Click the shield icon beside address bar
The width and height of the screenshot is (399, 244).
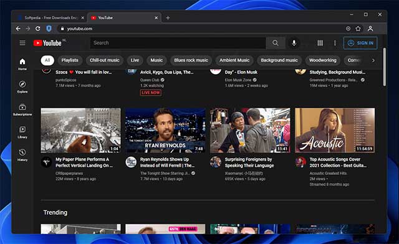49,29
